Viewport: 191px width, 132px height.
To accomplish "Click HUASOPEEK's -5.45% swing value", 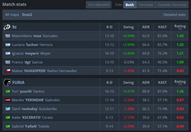I will [129, 71].
